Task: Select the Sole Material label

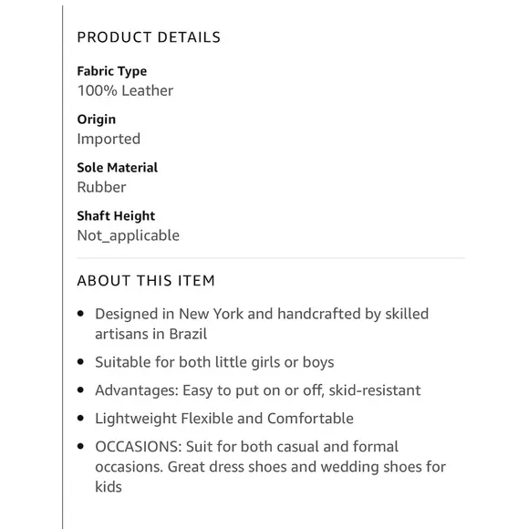Action: 118,168
